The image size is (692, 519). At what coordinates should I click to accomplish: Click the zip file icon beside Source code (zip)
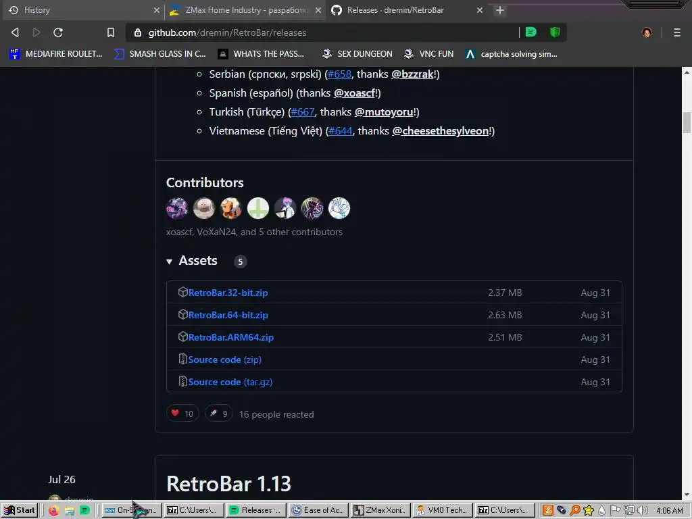[182, 359]
